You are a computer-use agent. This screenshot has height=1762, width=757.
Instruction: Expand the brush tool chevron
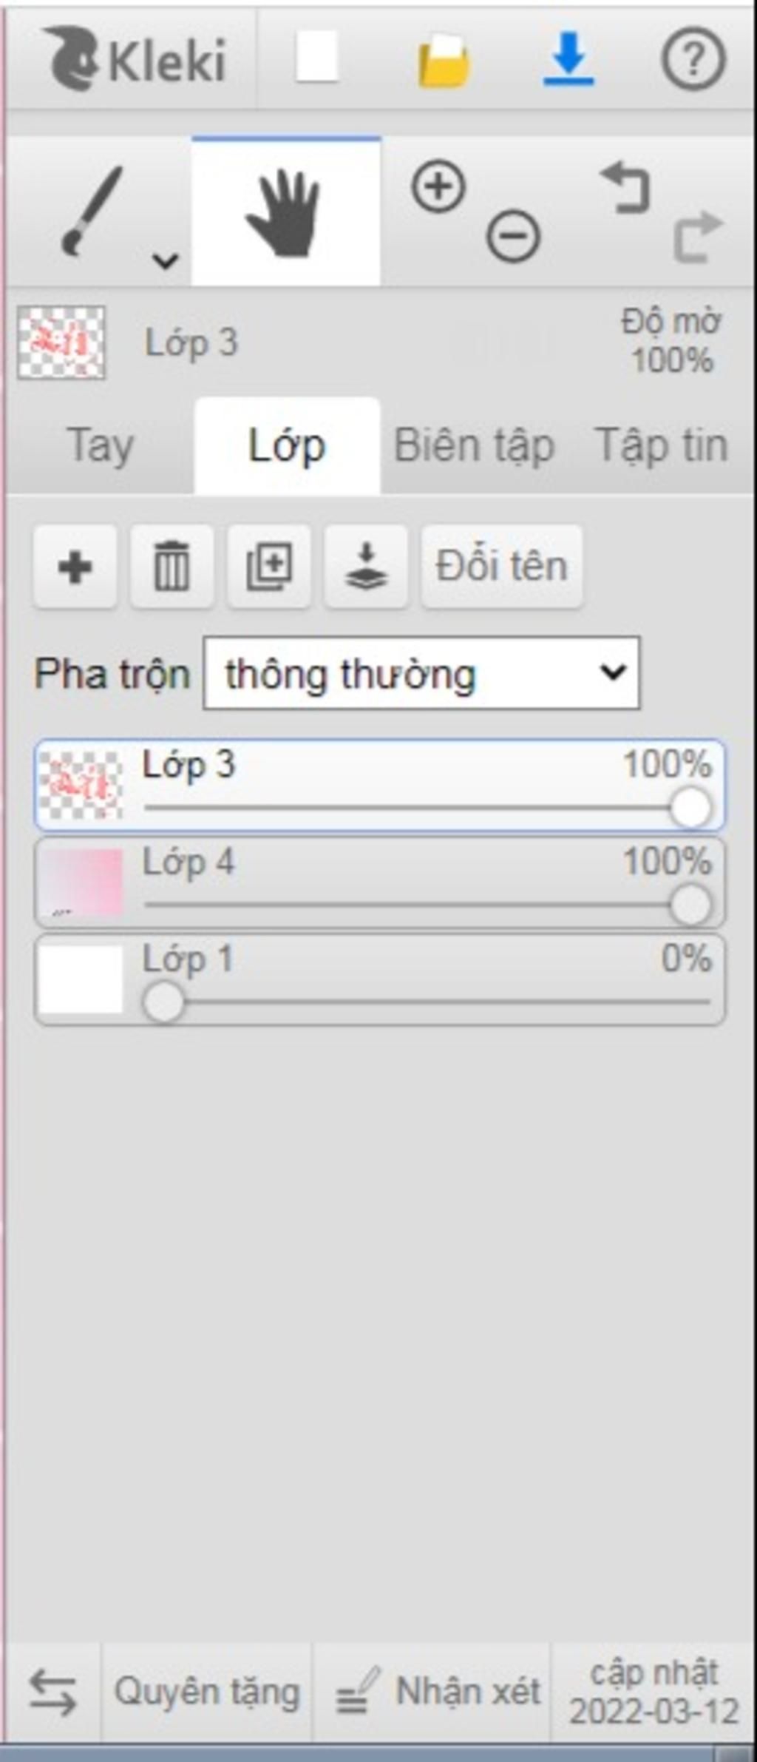click(x=165, y=260)
